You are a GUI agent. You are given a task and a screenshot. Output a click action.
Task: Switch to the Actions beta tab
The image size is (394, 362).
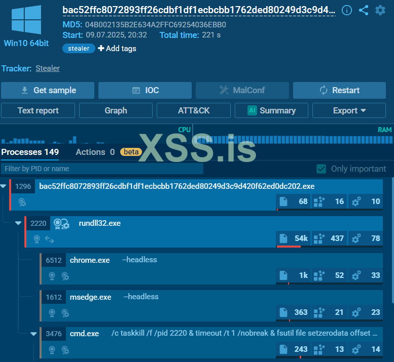109,152
